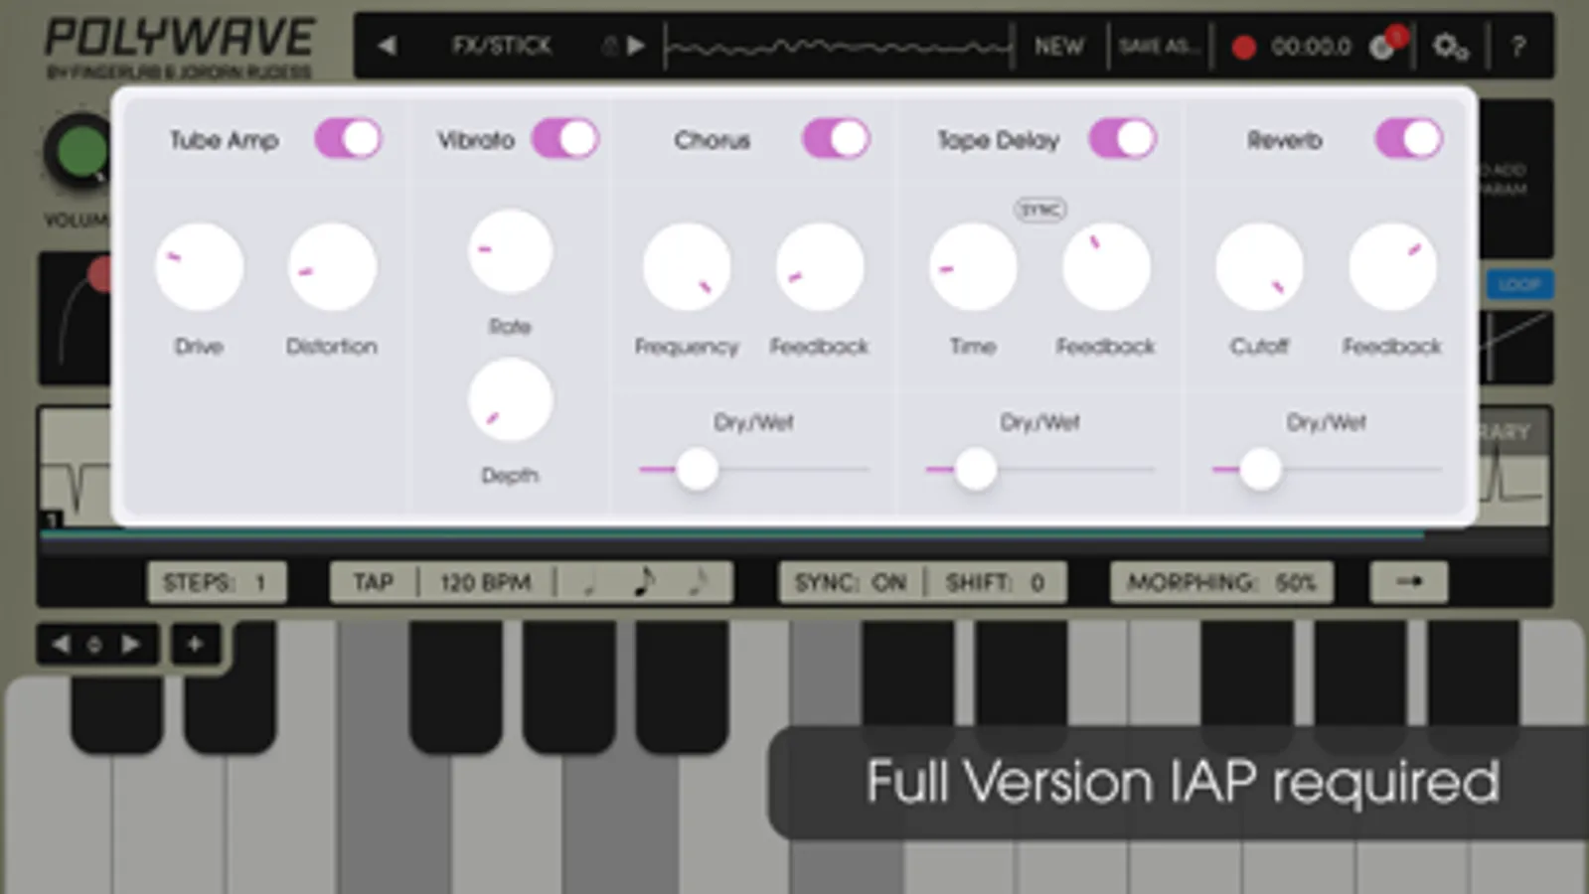Click the 120 BPM tempo value

pos(485,582)
